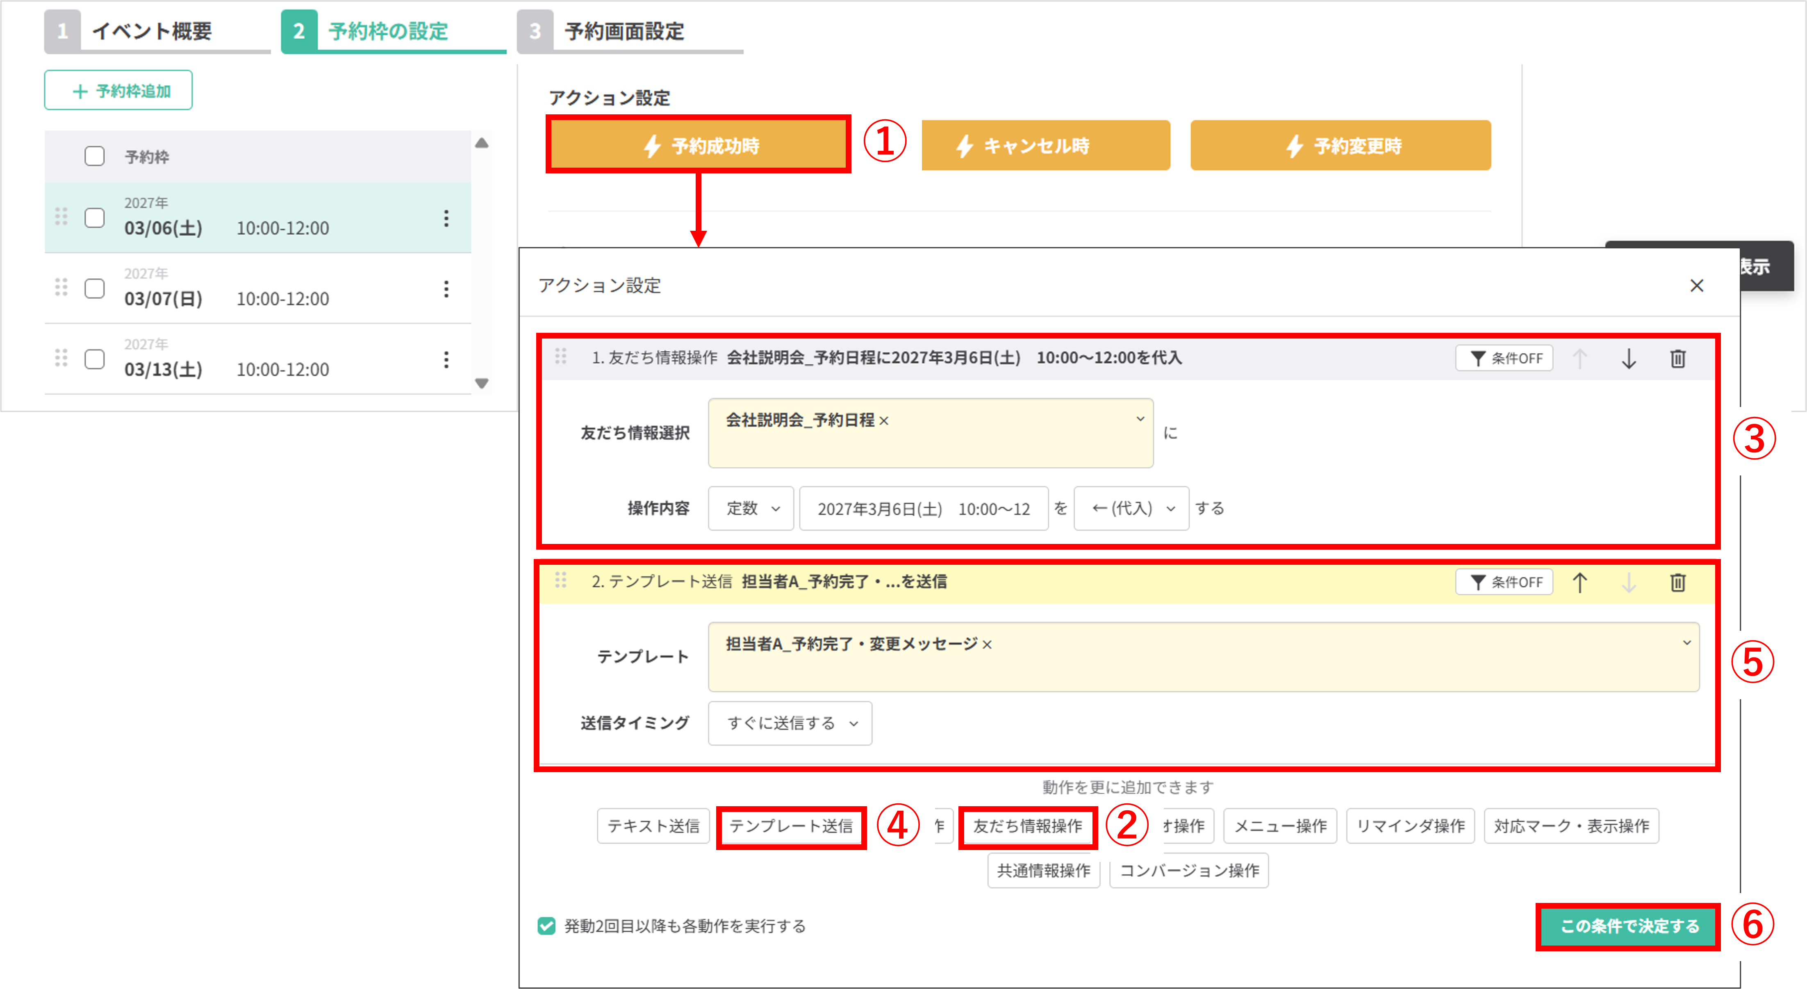Screen dimensions: 1807x989
Task: Open the 定数 operation type dropdown
Action: click(x=750, y=509)
